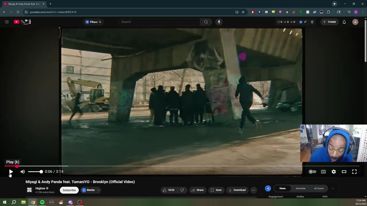
Task: Enter full screen mode
Action: click(x=354, y=172)
